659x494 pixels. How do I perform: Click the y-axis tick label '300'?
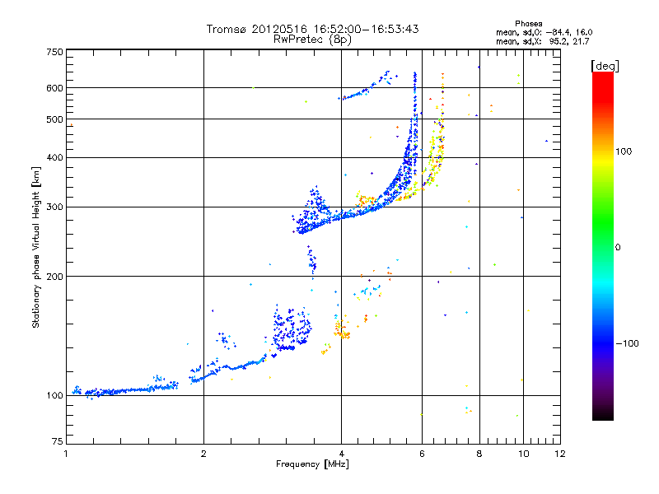(55, 207)
